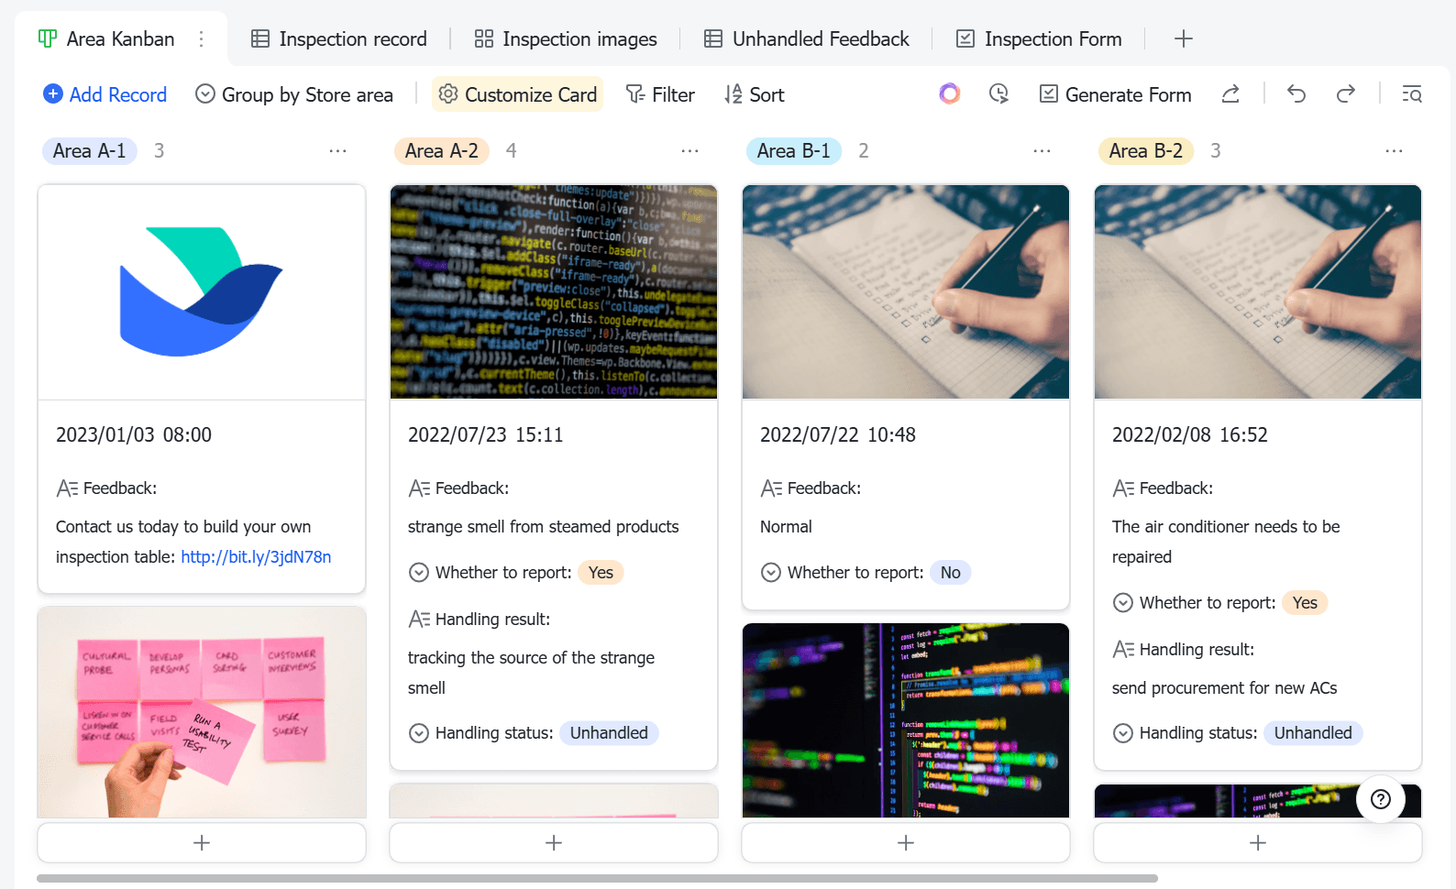1456x889 pixels.
Task: Add a new card in Area B-1
Action: coord(906,842)
